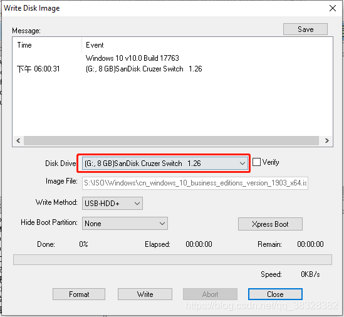Click the Format button
Screen dimensions: 344x317
[79, 294]
